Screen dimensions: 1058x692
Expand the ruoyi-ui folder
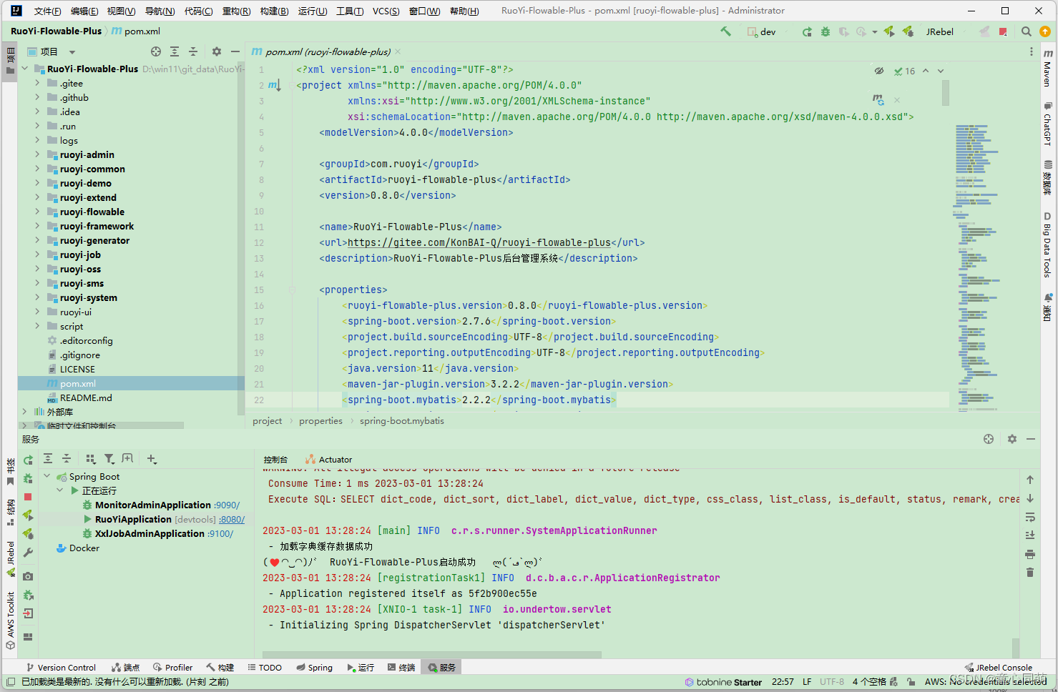coord(37,312)
